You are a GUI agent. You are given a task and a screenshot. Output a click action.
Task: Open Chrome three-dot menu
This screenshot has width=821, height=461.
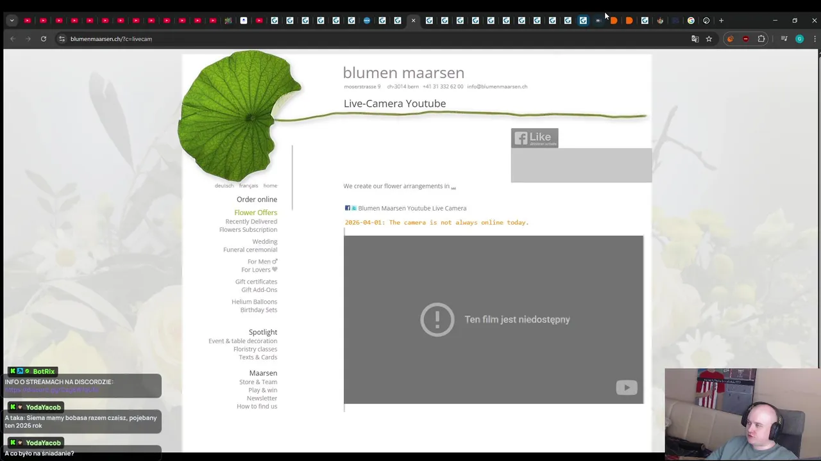coord(815,38)
